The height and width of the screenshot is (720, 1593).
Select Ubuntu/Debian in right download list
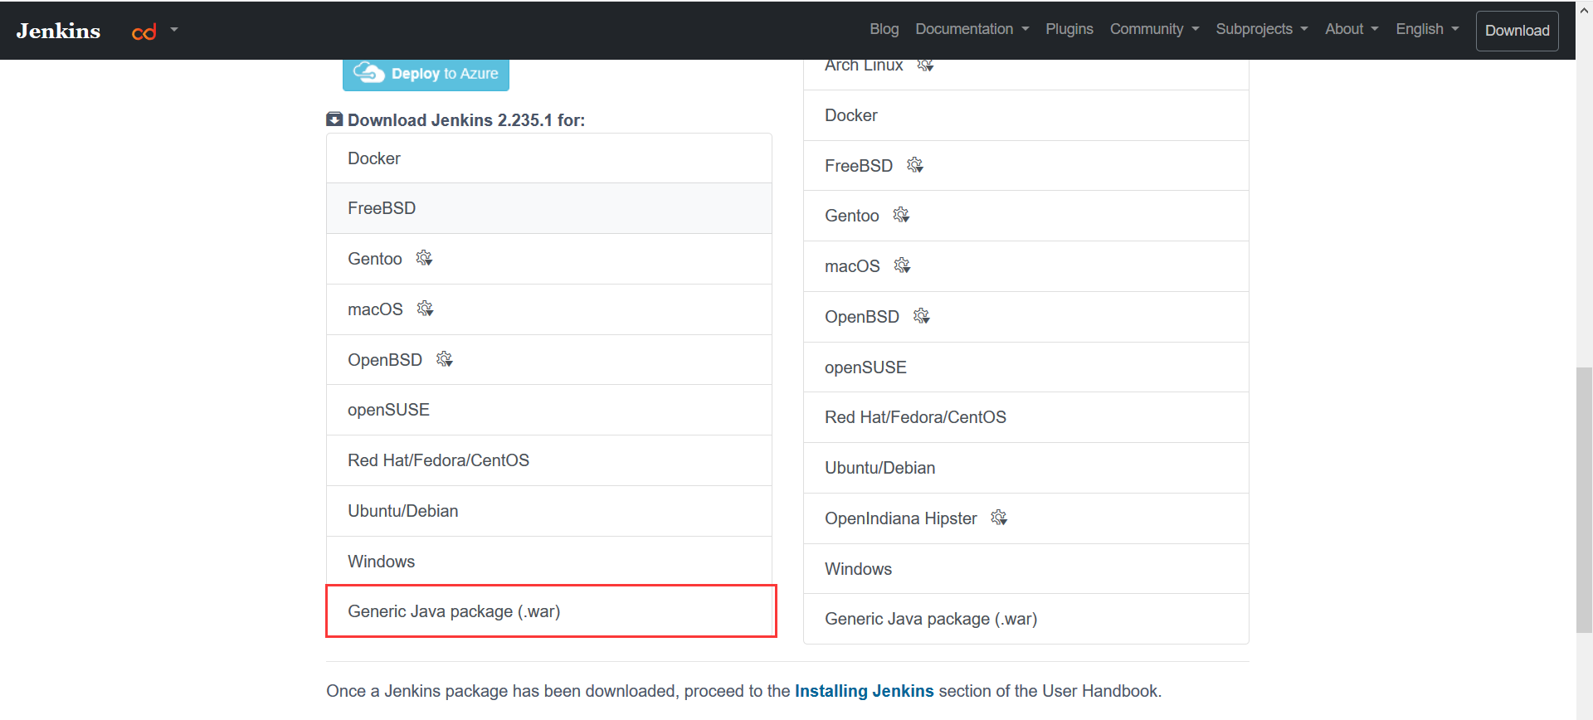[1026, 468]
